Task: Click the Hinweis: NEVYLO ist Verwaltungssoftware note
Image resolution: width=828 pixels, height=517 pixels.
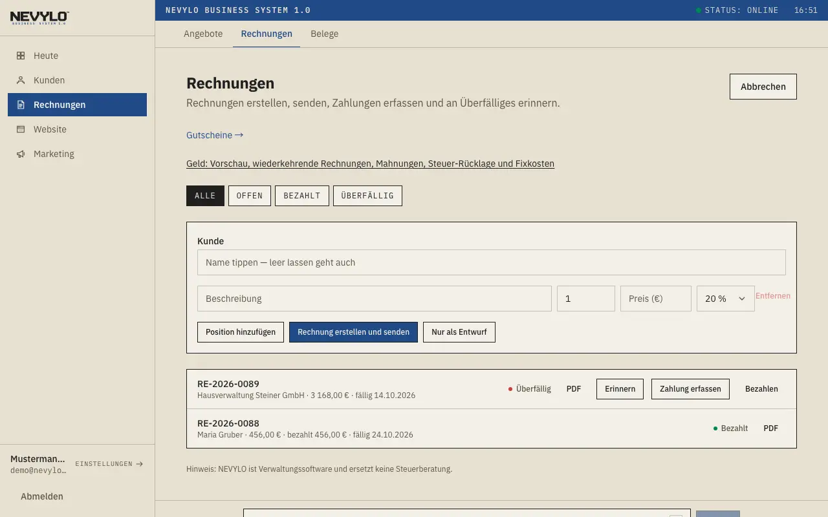Action: click(319, 469)
